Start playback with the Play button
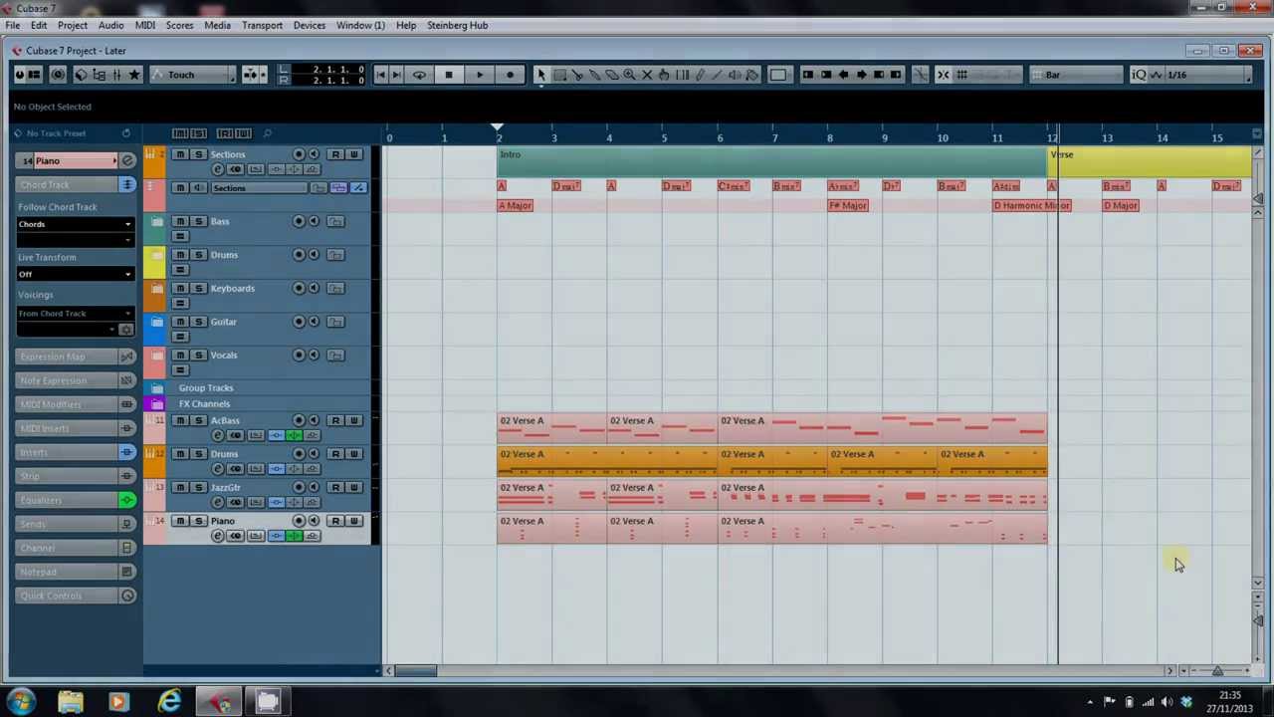 click(479, 75)
